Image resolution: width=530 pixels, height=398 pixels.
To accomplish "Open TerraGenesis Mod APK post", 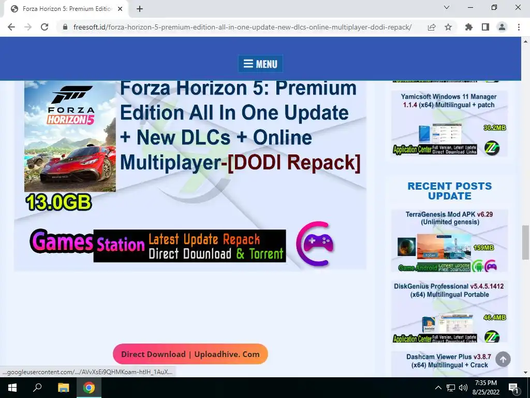I will click(x=449, y=218).
